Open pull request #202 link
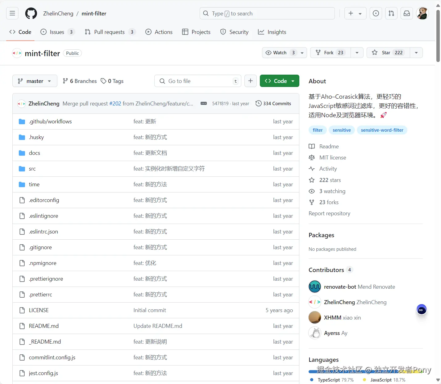Image resolution: width=441 pixels, height=384 pixels. click(115, 104)
